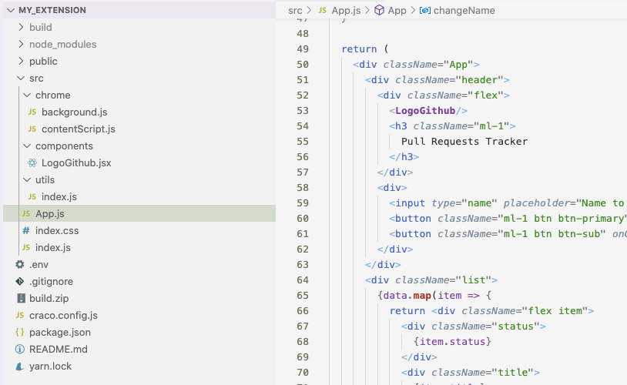Click the braces icon beside package.json
Image resolution: width=627 pixels, height=385 pixels.
click(20, 333)
